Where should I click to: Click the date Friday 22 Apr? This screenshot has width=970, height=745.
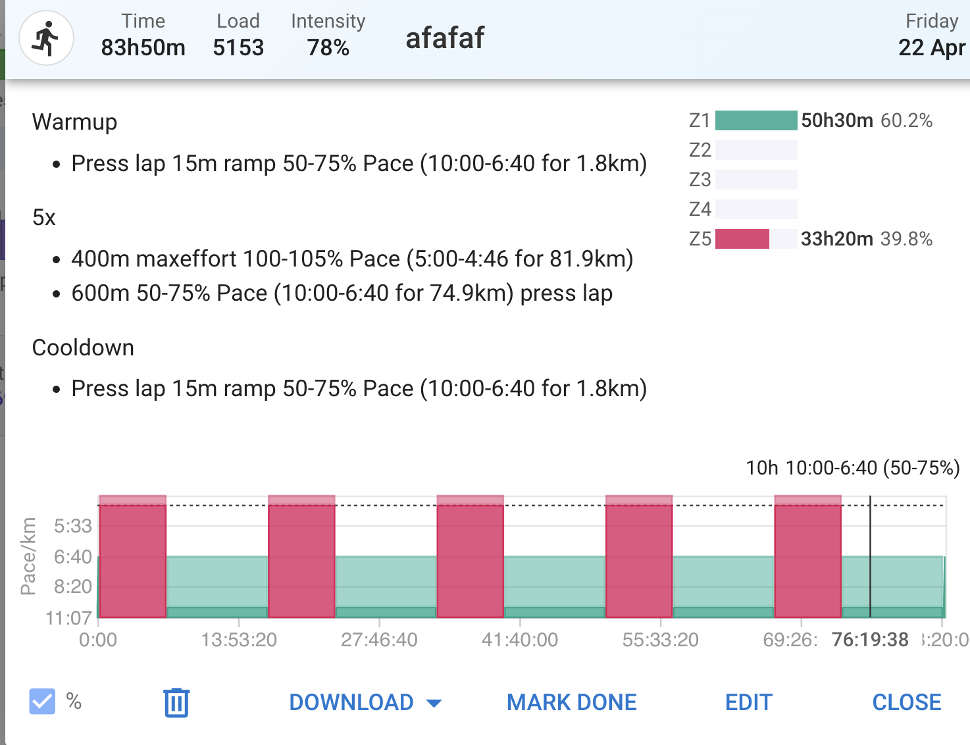pos(932,35)
